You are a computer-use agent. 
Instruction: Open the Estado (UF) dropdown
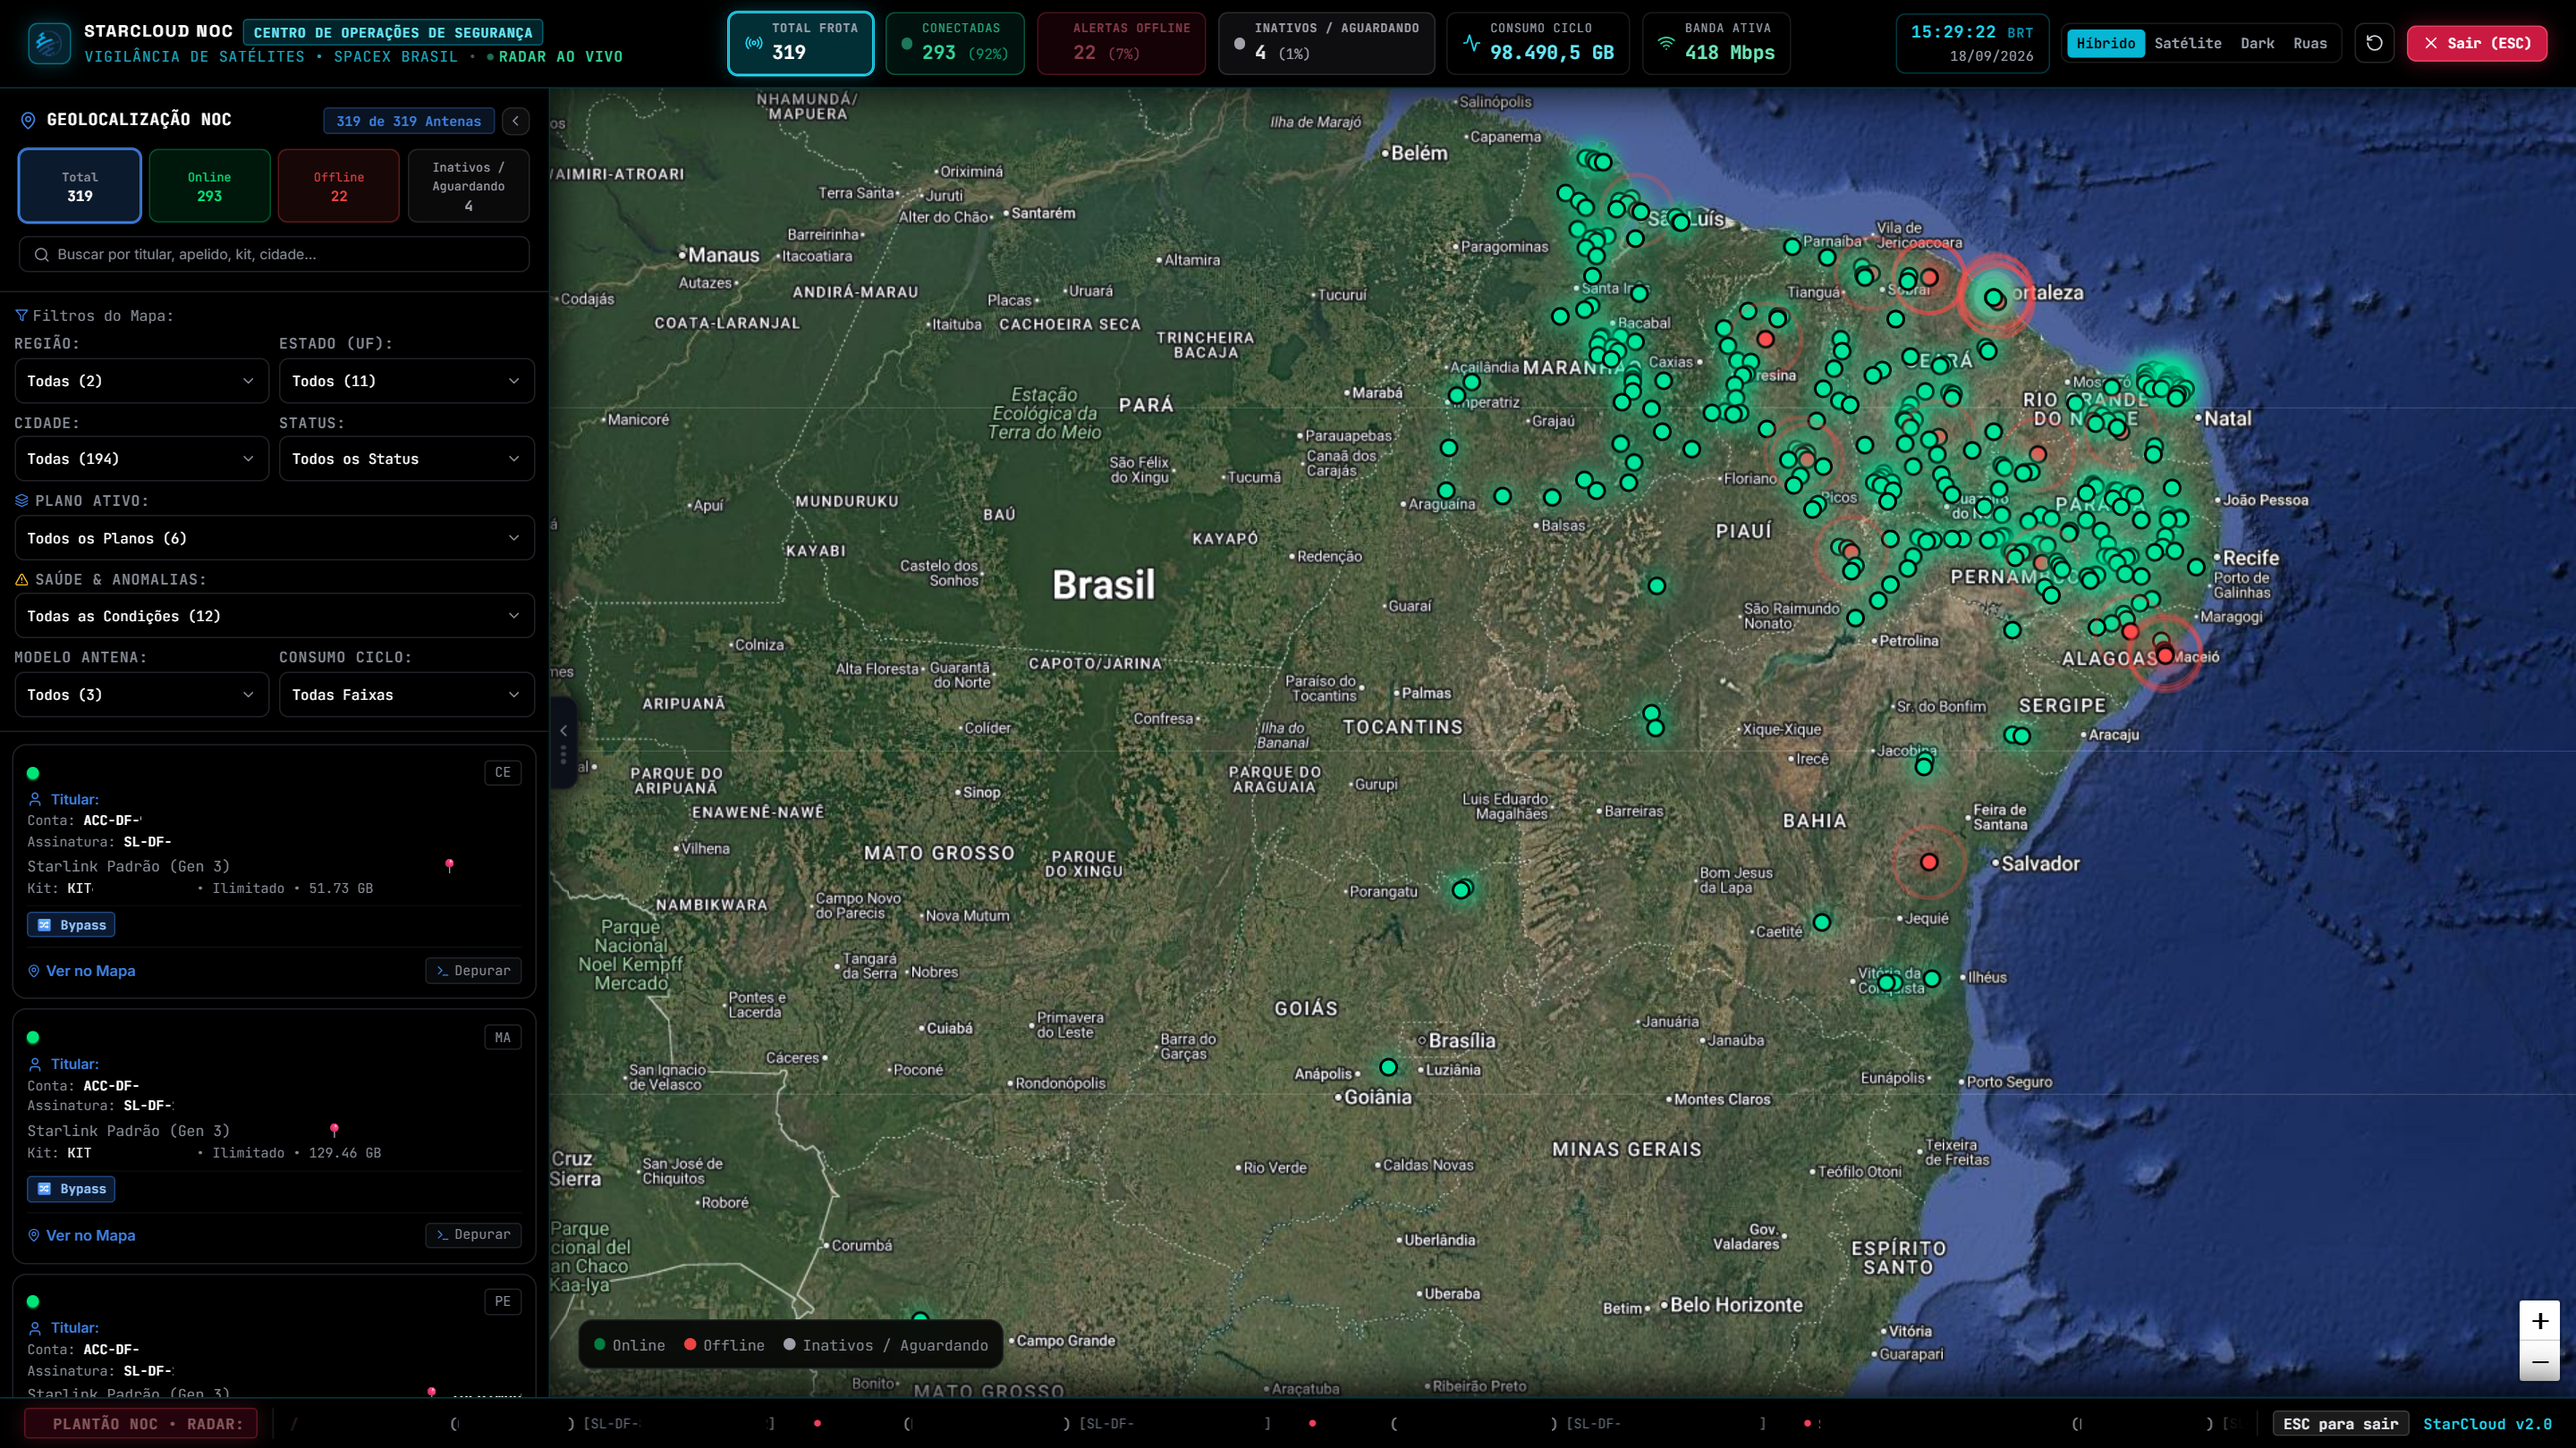click(x=406, y=381)
